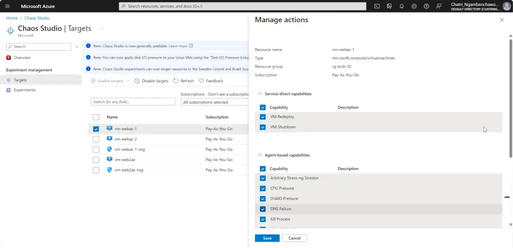Open the Help question mark icon
The height and width of the screenshot is (248, 513).
tap(426, 6)
